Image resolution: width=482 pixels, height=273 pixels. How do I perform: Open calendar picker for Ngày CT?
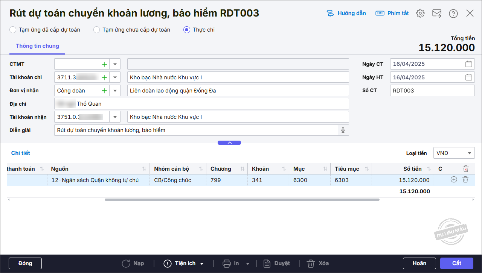point(469,64)
